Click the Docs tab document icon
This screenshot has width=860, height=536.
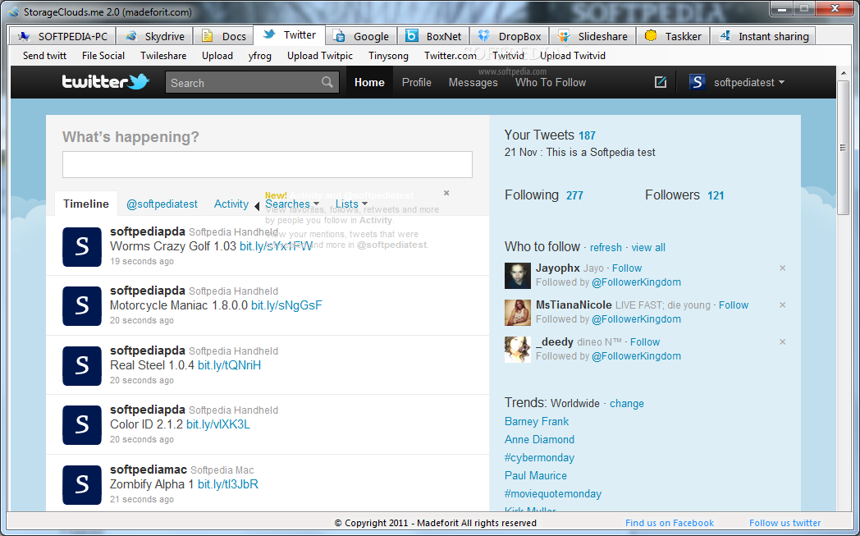click(x=208, y=36)
